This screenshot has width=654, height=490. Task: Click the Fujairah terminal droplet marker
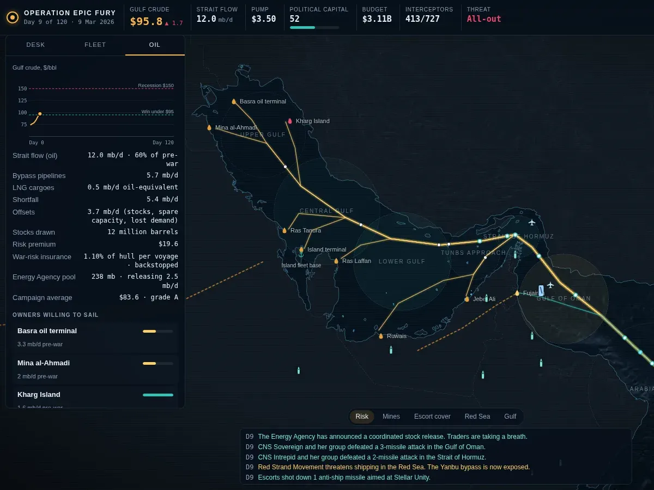[x=517, y=293]
